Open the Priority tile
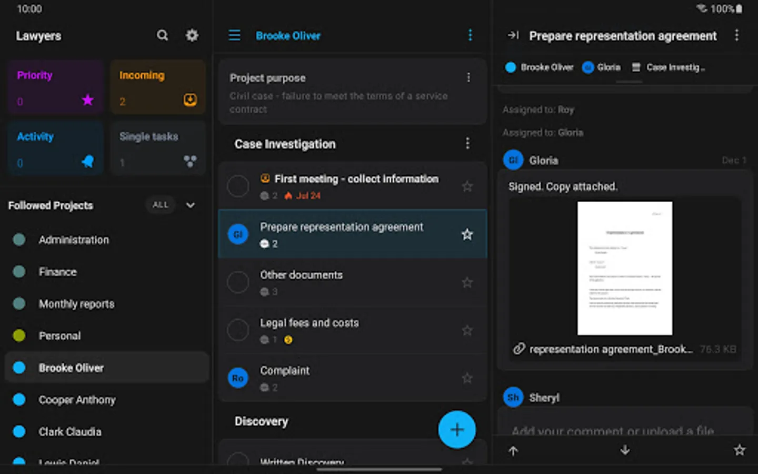Screen dimensions: 758x474 55,87
